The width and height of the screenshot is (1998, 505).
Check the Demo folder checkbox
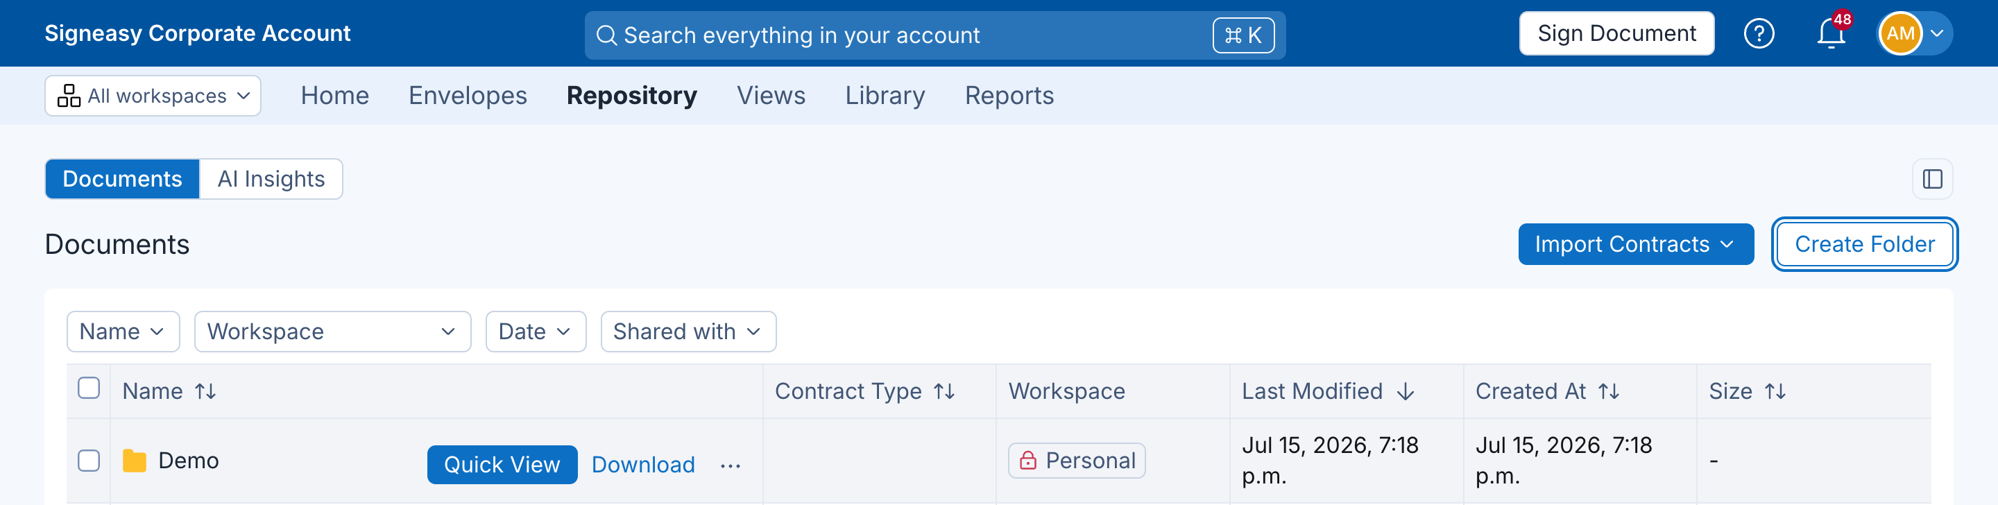point(89,460)
